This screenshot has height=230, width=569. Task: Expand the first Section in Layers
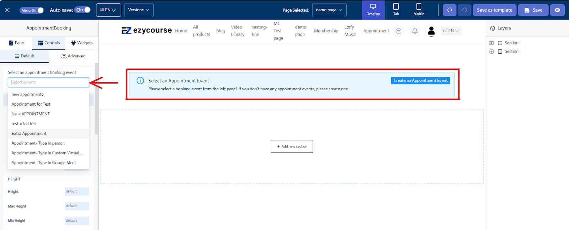(491, 43)
